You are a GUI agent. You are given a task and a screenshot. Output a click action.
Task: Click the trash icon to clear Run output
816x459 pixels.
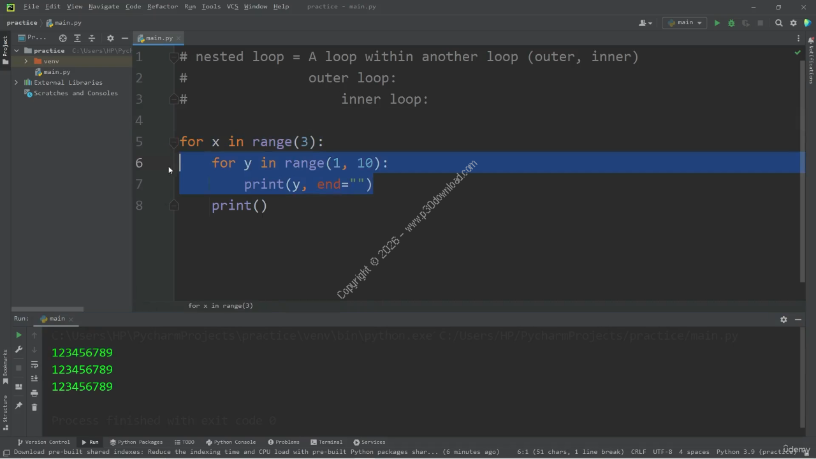pyautogui.click(x=34, y=407)
